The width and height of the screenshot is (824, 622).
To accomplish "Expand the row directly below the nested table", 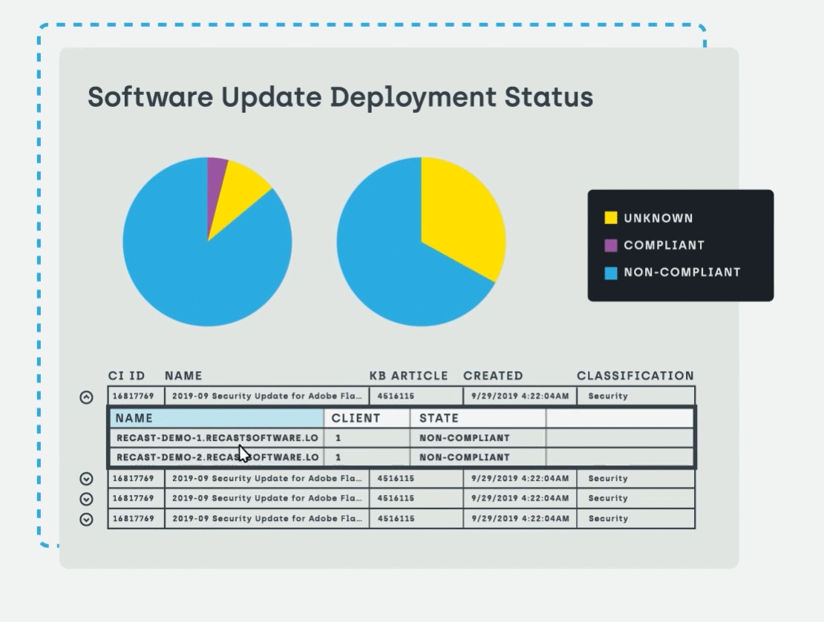I will coord(86,479).
